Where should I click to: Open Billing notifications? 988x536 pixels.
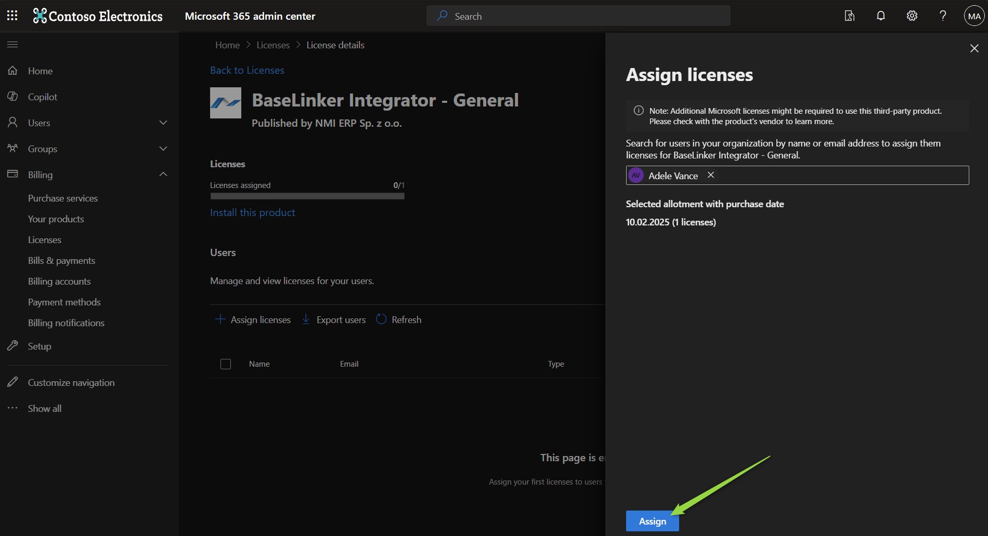pyautogui.click(x=67, y=323)
